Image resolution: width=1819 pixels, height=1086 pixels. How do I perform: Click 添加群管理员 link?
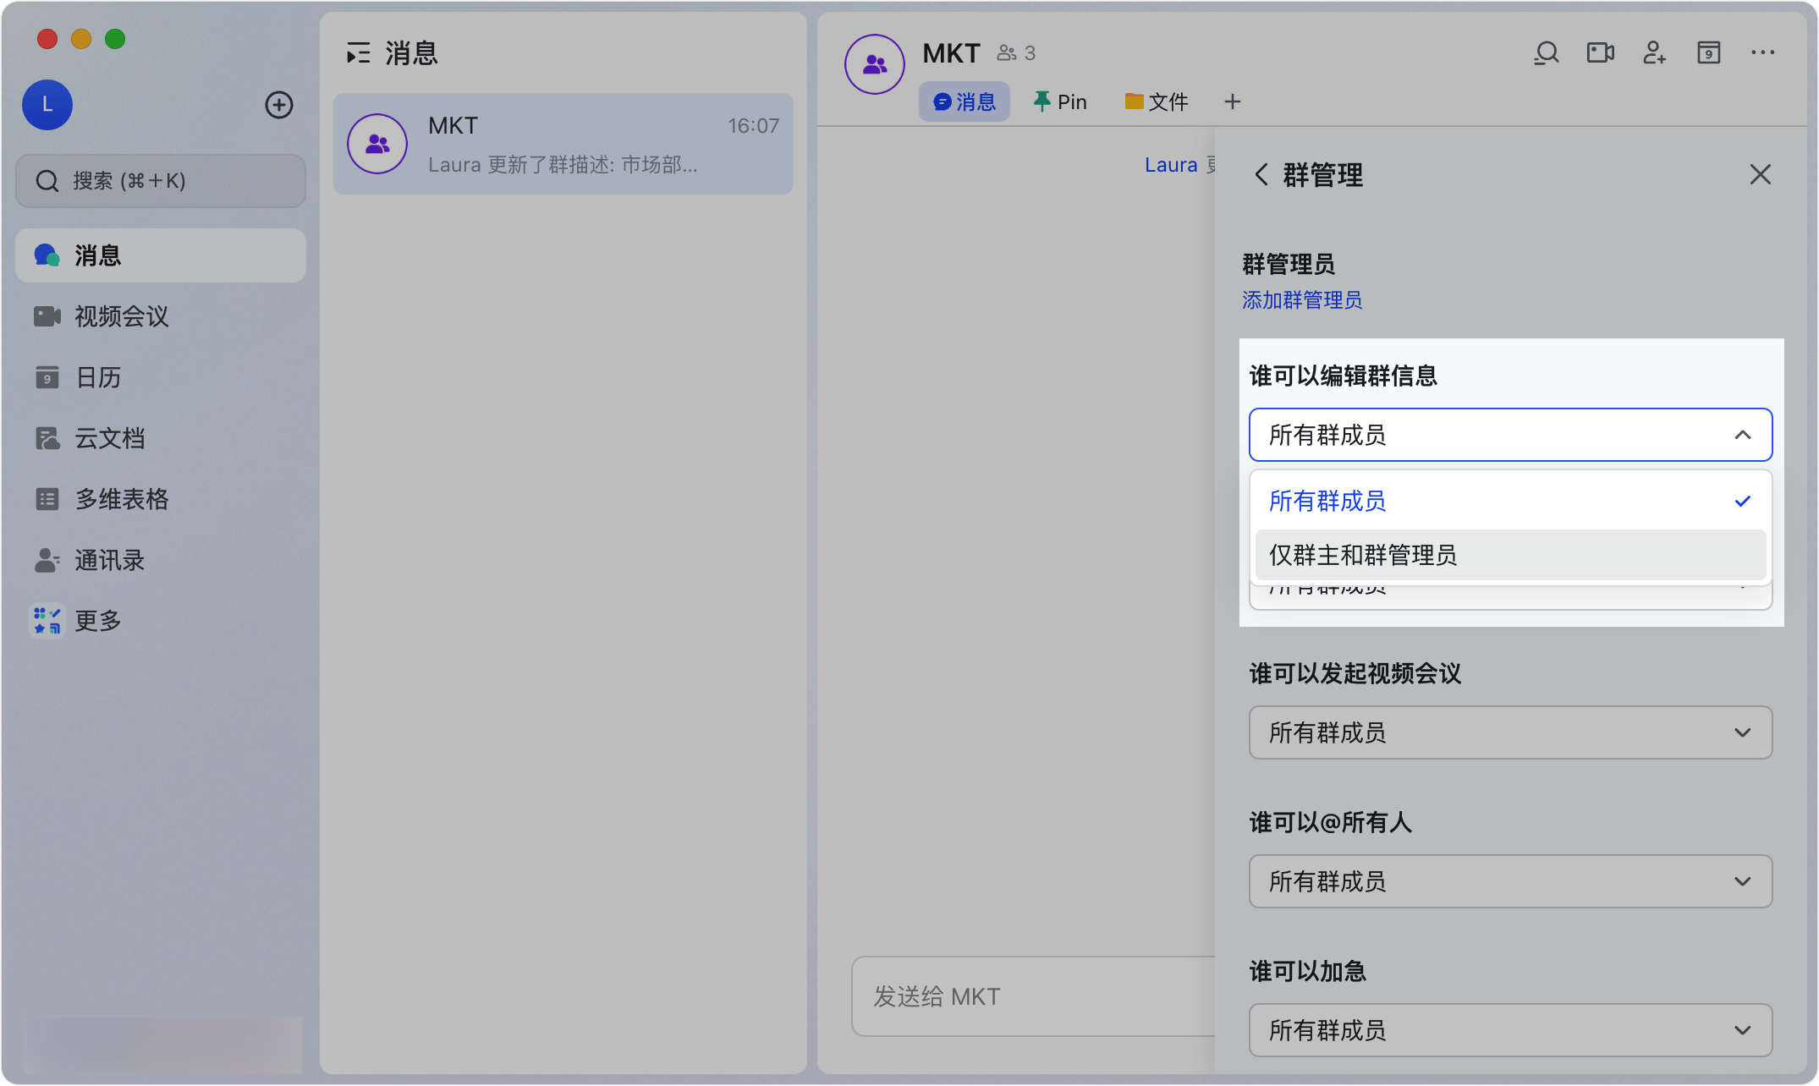(1302, 300)
